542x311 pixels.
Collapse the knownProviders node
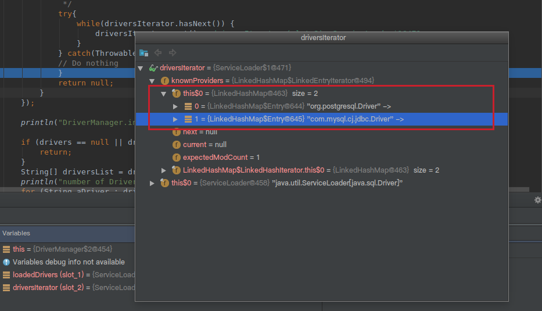152,81
